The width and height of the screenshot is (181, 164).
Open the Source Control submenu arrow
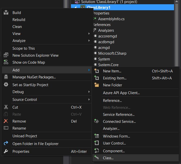89,99
